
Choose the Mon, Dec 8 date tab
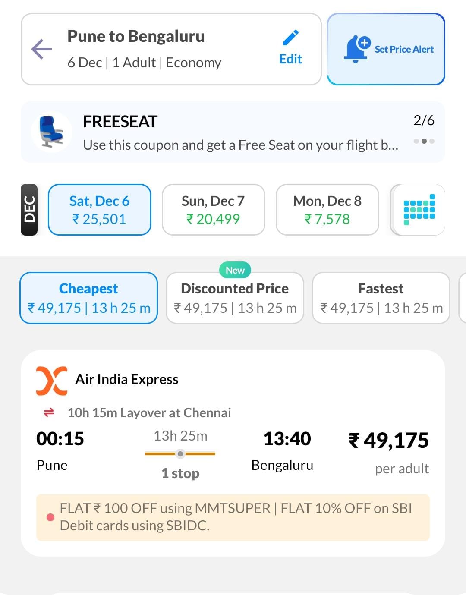pyautogui.click(x=327, y=210)
